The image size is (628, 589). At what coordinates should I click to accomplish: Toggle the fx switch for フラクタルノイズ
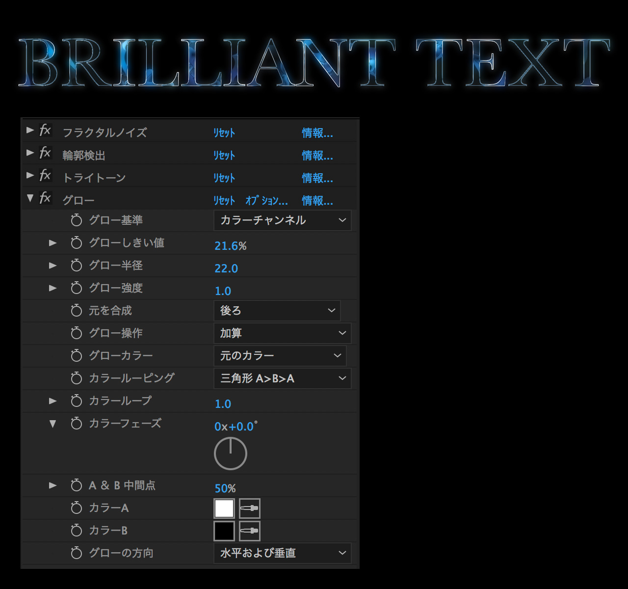point(45,130)
